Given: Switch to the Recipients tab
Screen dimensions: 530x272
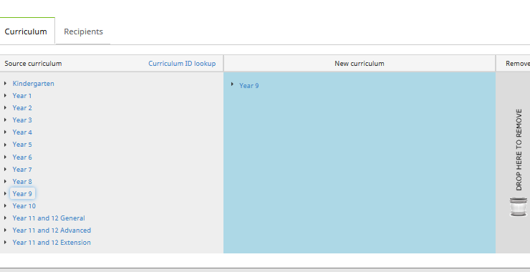Looking at the screenshot, I should (x=83, y=31).
